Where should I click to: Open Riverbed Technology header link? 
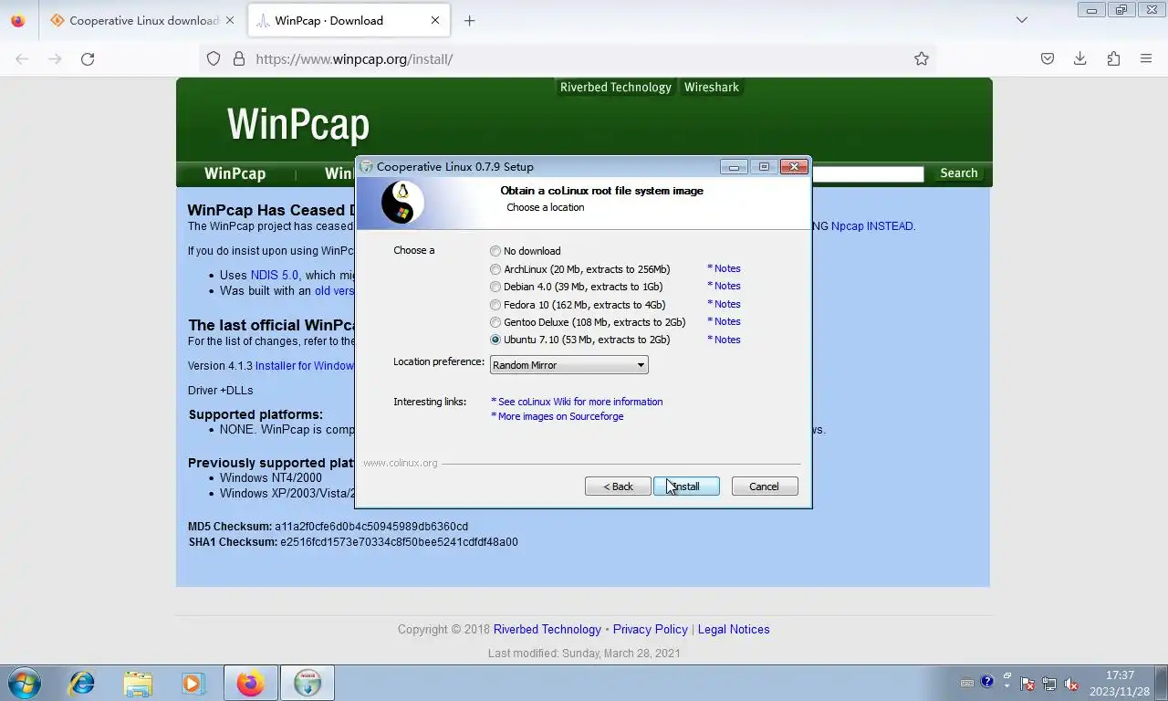coord(616,88)
